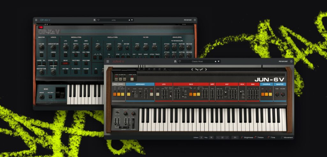
Task: Click Advanced in JUN-6 V window
Action: (x=283, y=61)
